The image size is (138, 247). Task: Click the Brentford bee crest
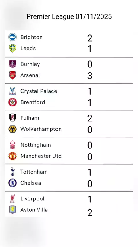coord(13,102)
